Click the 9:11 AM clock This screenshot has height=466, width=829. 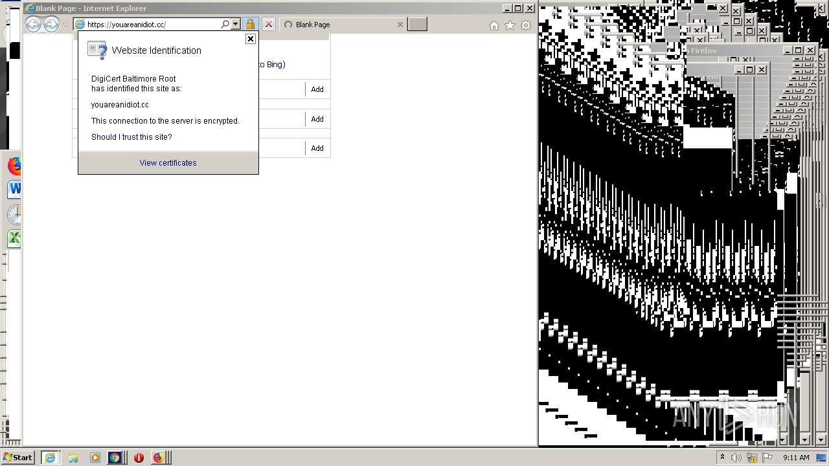(796, 458)
